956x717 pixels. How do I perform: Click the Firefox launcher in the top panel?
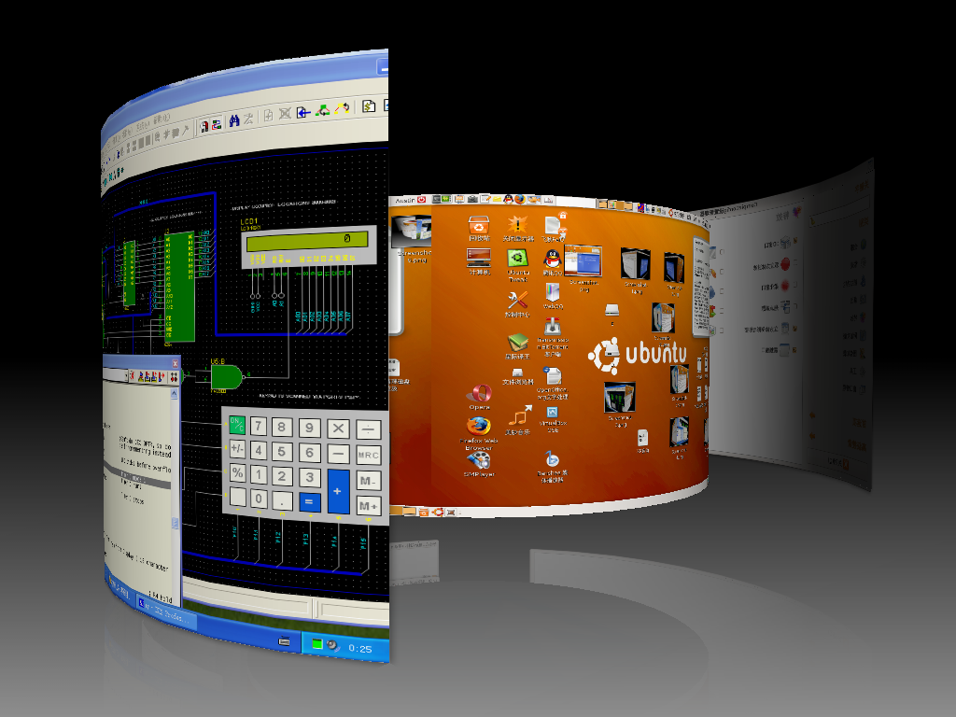[519, 199]
